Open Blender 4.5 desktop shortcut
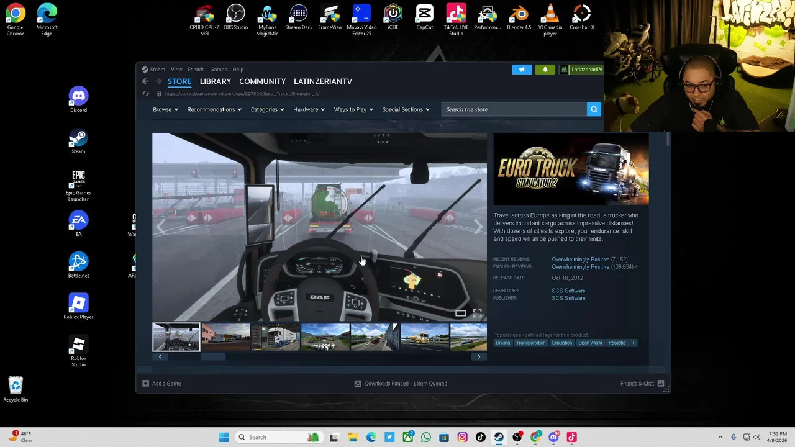The image size is (795, 447). 519,17
